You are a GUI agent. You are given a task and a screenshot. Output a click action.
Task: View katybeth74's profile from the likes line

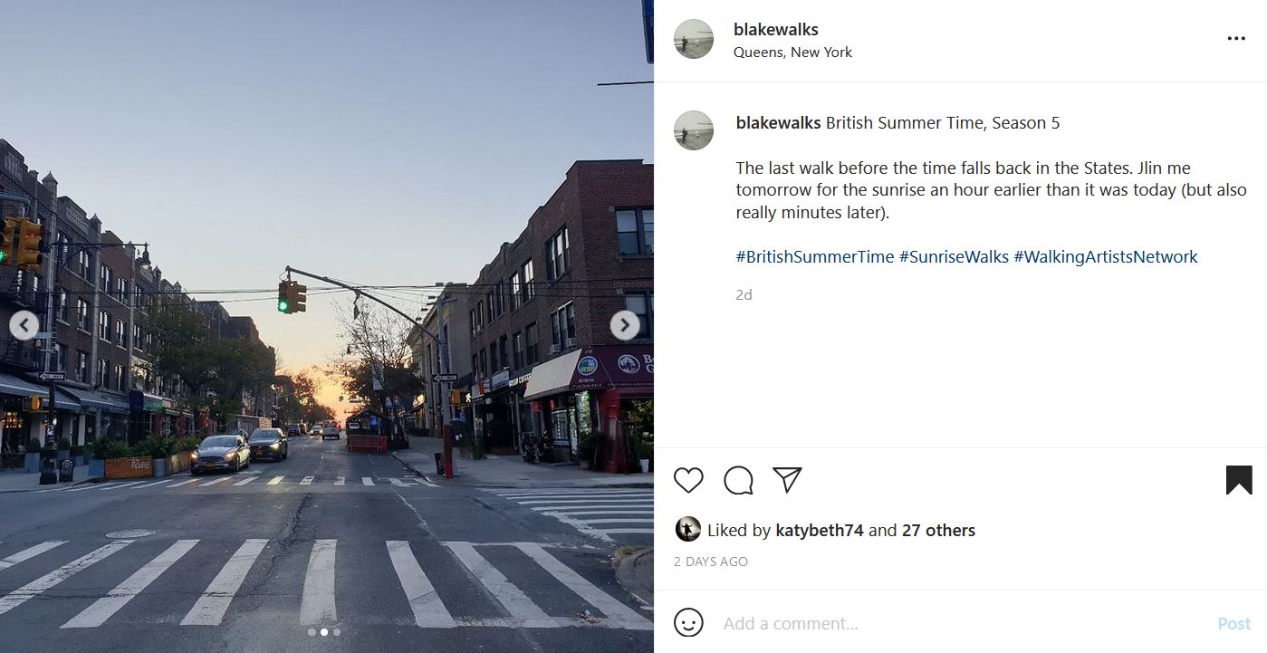(x=818, y=530)
